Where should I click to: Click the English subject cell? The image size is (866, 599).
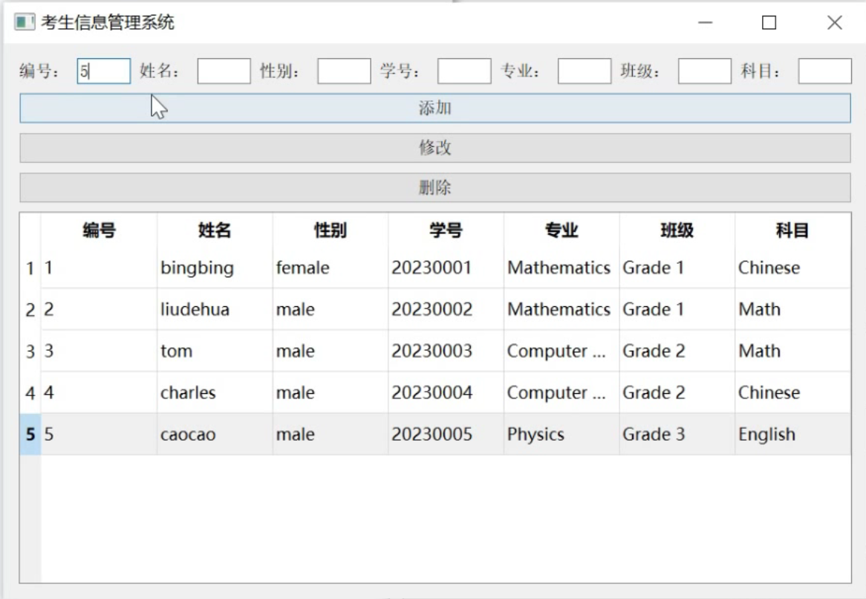pyautogui.click(x=792, y=434)
